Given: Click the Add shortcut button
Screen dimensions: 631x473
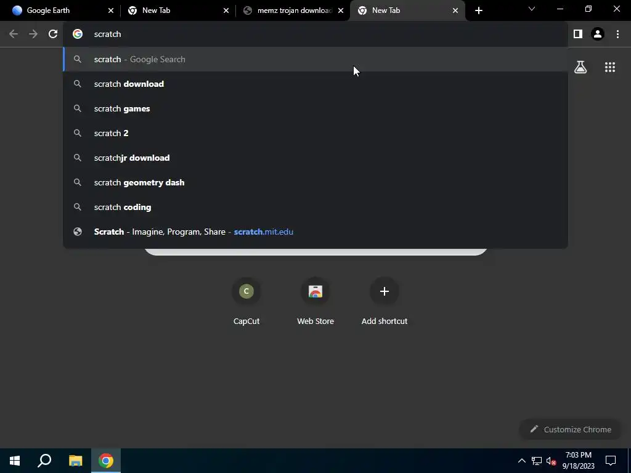Looking at the screenshot, I should 385,302.
